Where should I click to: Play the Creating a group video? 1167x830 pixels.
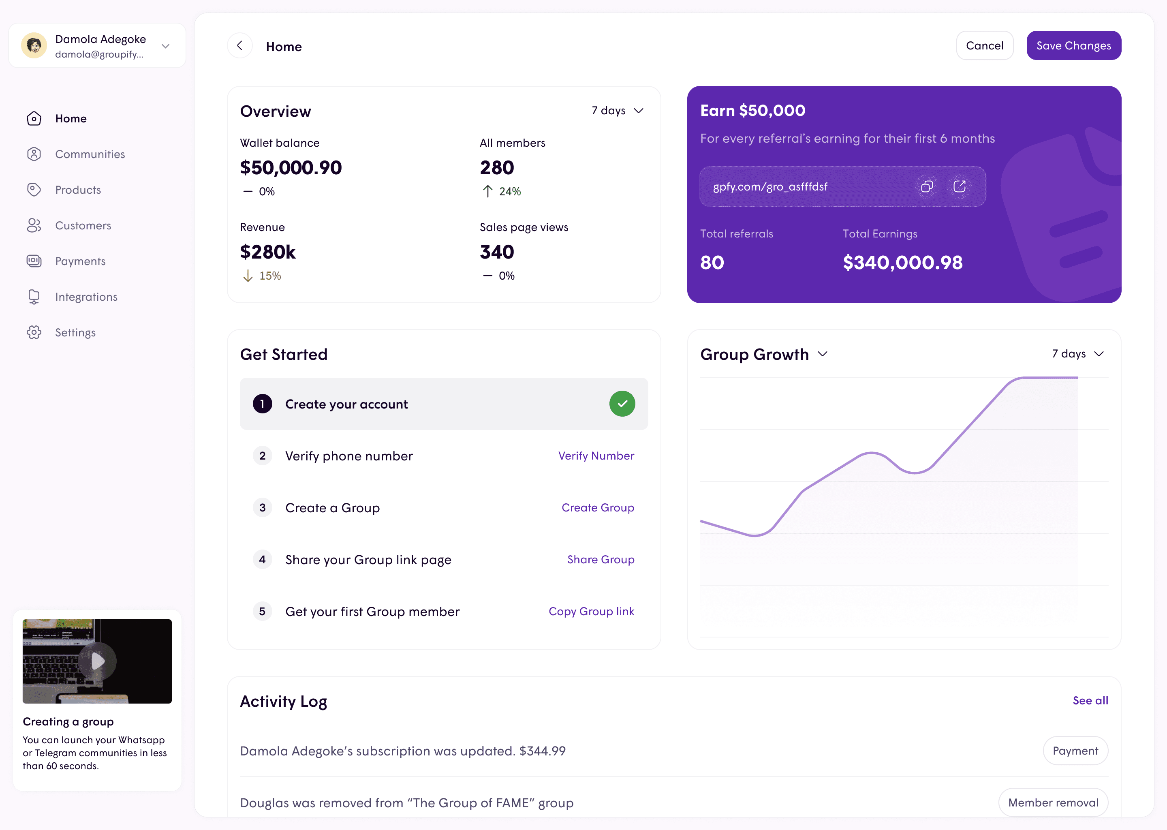[98, 661]
